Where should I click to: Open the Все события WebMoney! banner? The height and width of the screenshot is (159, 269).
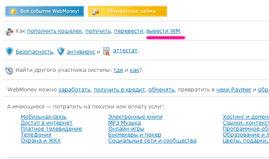pyautogui.click(x=45, y=11)
